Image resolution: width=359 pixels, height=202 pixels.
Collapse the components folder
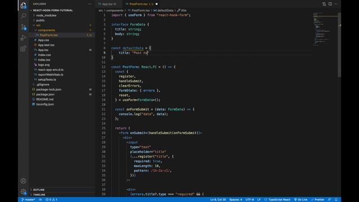click(x=46, y=30)
